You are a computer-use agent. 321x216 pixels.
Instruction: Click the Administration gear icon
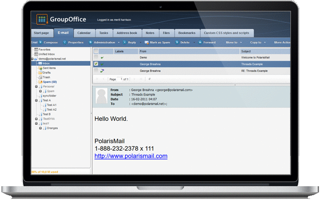tap(90, 42)
